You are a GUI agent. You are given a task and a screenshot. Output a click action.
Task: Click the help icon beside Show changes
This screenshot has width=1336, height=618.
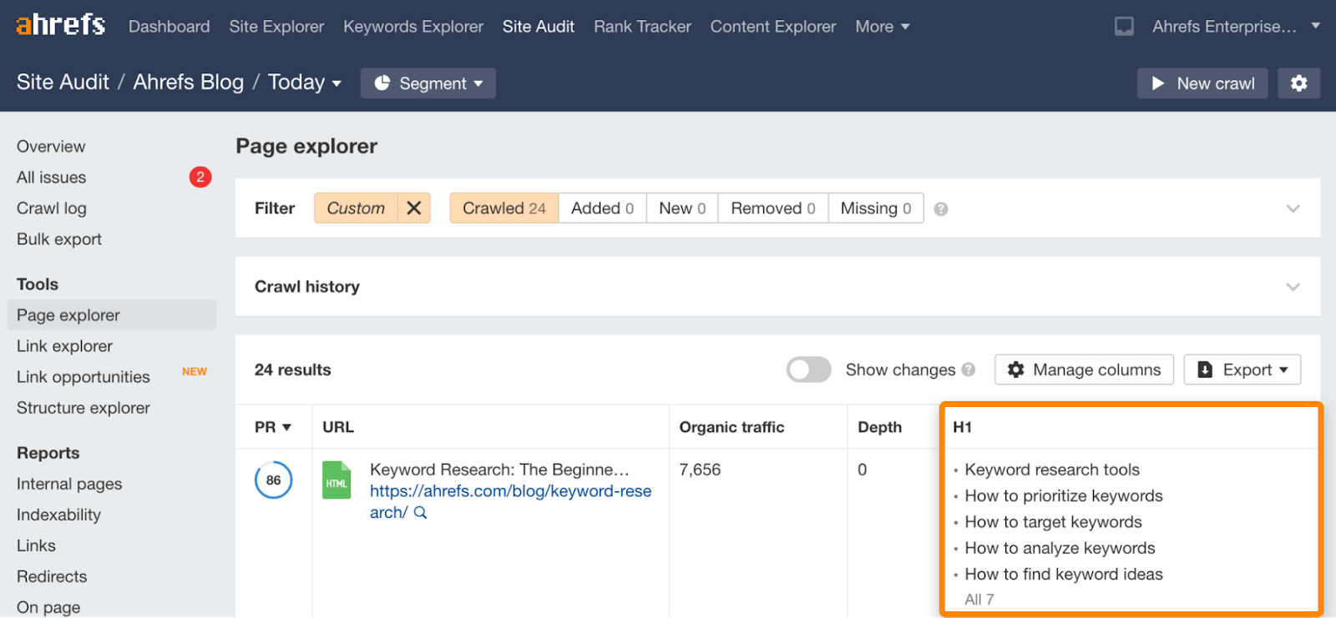pos(969,369)
